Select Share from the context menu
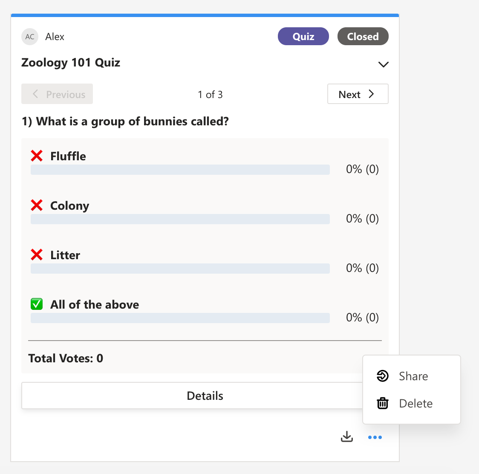The image size is (479, 474). click(413, 376)
